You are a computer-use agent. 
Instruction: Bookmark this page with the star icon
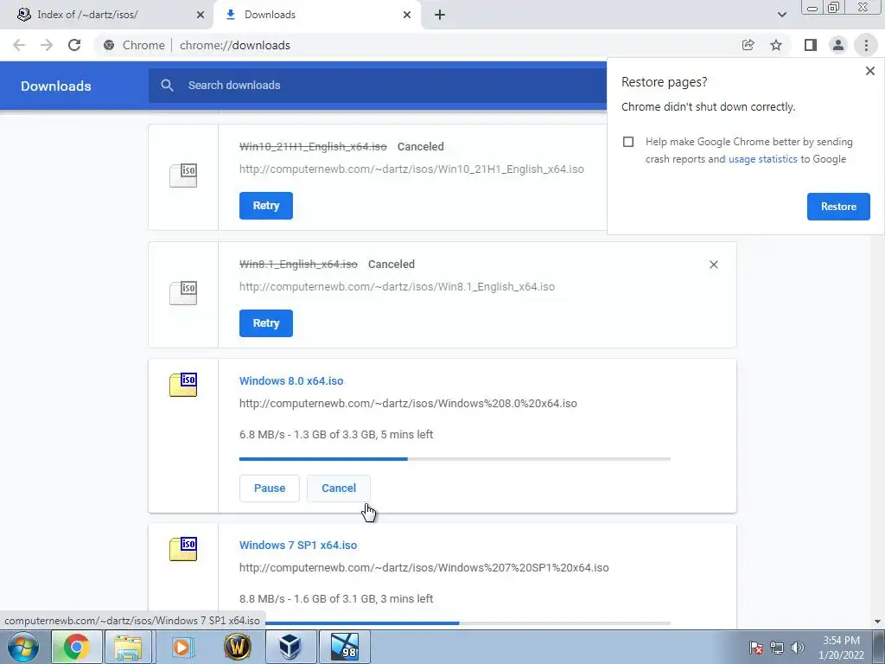click(x=777, y=45)
